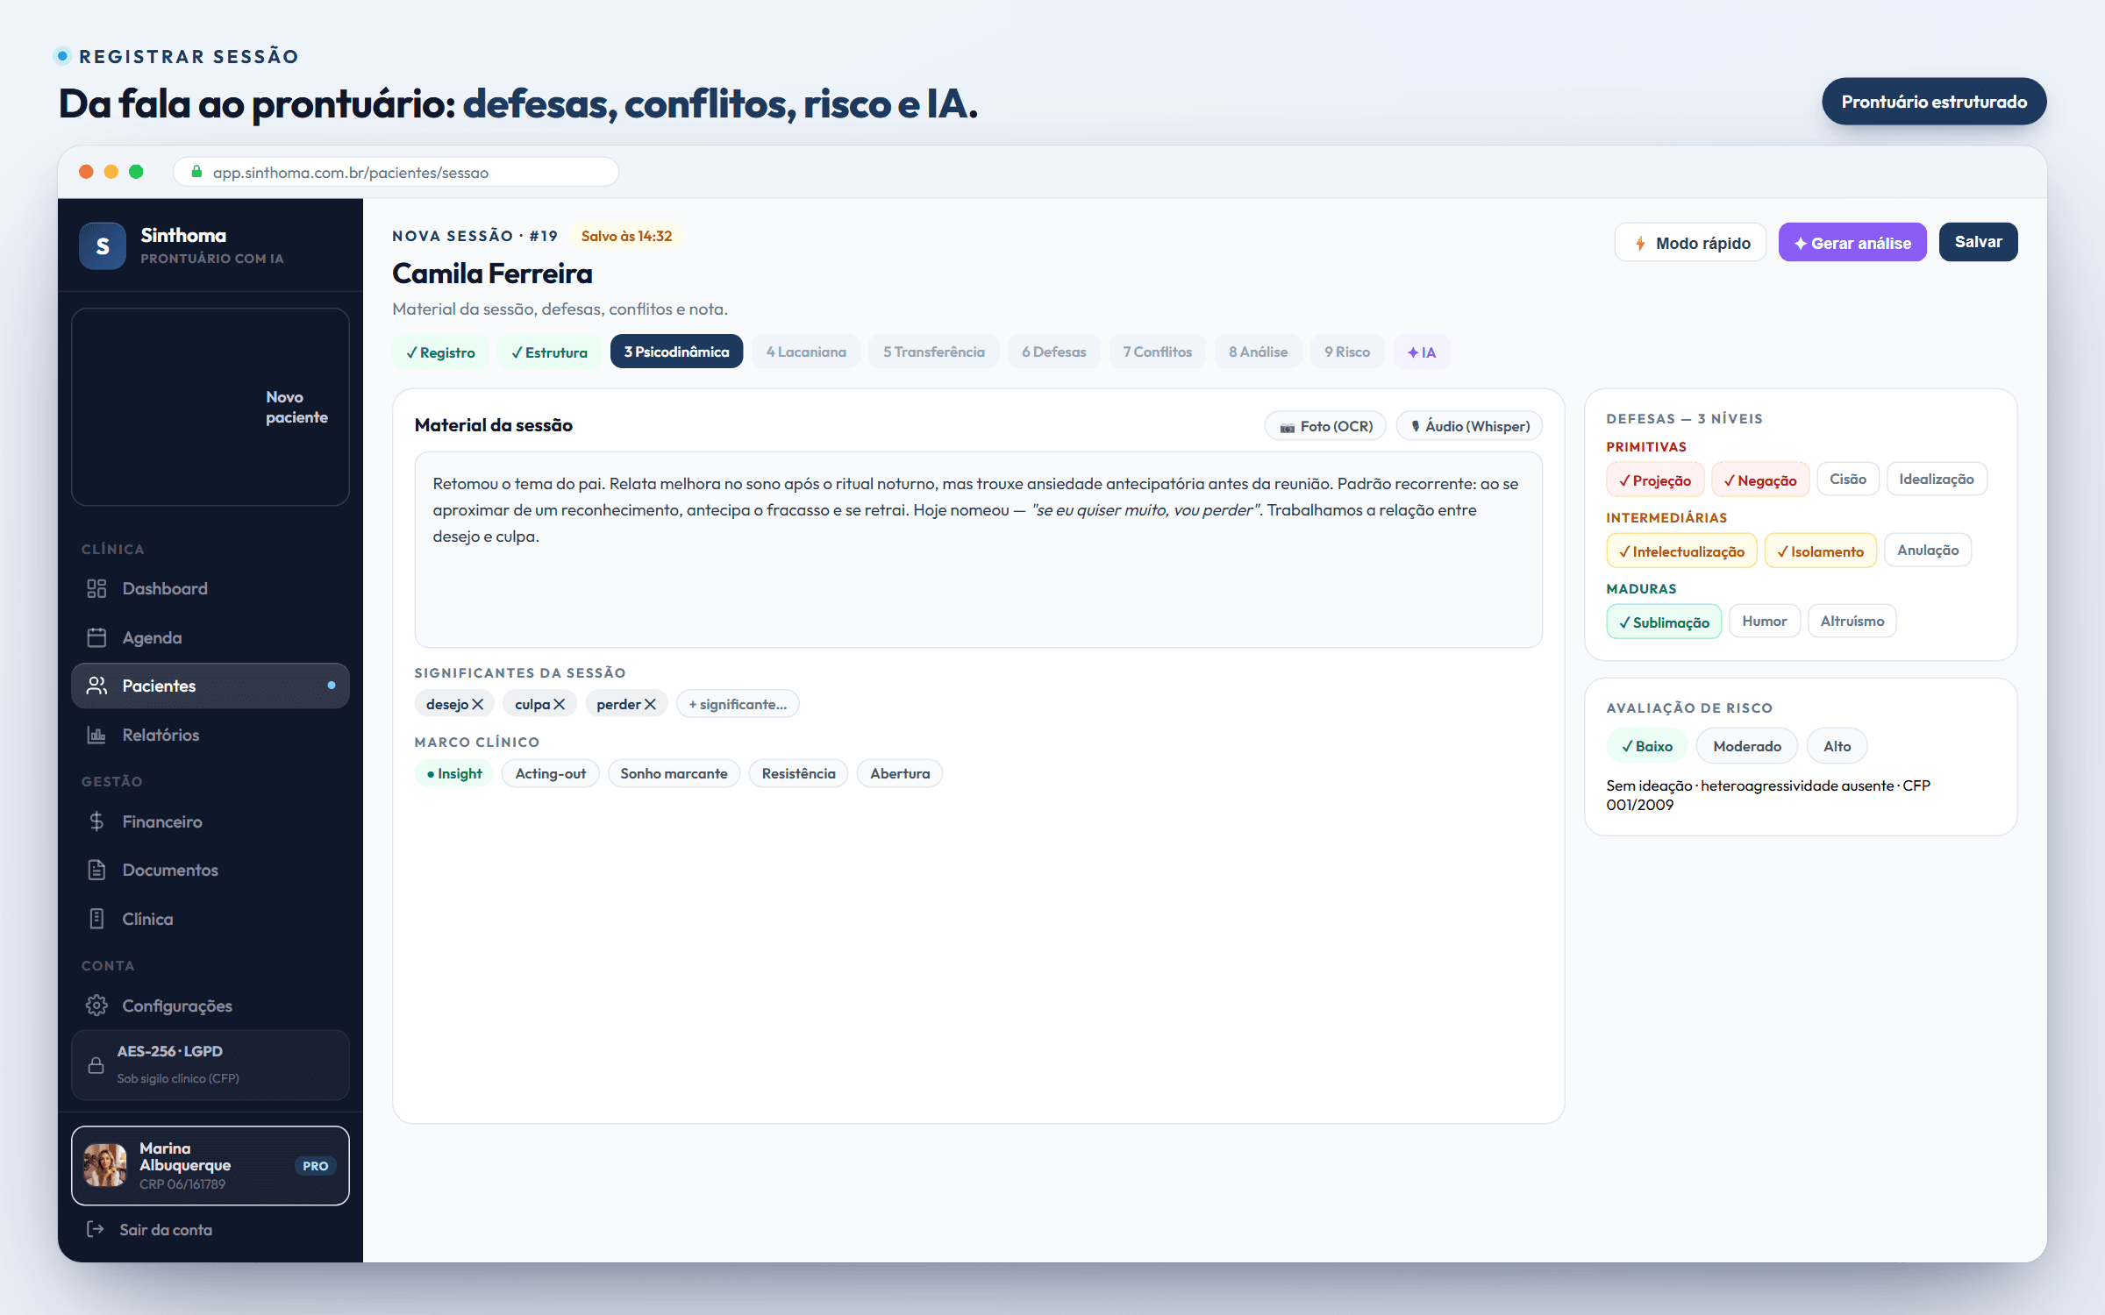2105x1315 pixels.
Task: Set risk level to Alto
Action: (x=1837, y=746)
